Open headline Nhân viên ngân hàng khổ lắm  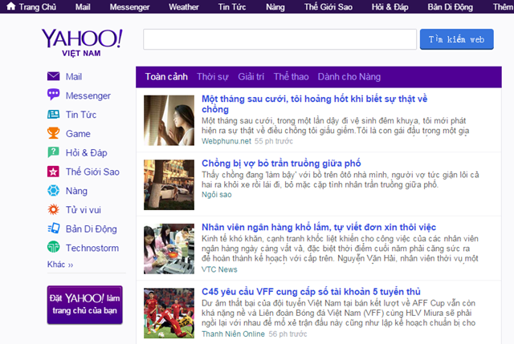click(319, 227)
